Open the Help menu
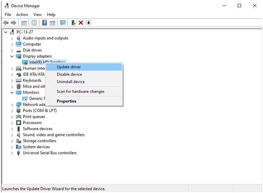The width and height of the screenshot is (263, 193). click(x=51, y=15)
